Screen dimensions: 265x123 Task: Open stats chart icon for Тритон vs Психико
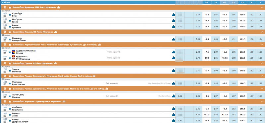pyautogui.click(x=173, y=71)
